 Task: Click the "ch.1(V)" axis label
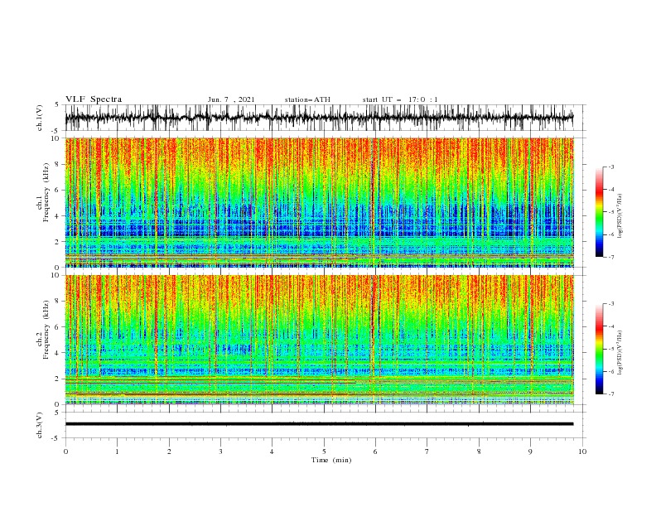pyautogui.click(x=40, y=118)
